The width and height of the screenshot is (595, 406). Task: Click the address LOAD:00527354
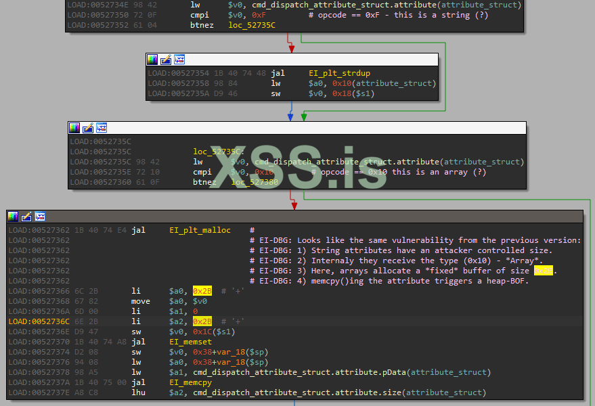click(178, 73)
